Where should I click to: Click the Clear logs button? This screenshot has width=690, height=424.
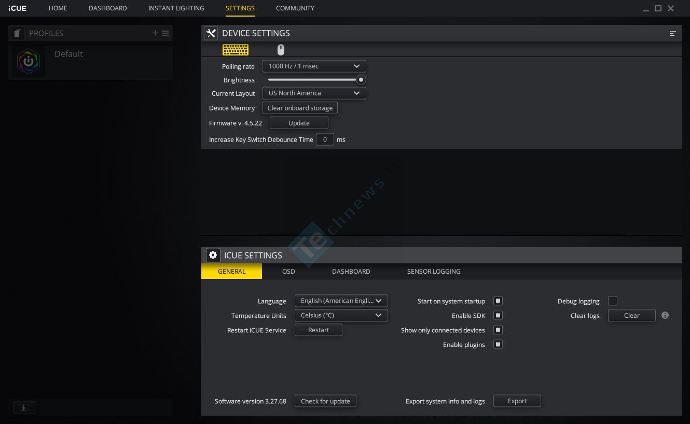(632, 315)
